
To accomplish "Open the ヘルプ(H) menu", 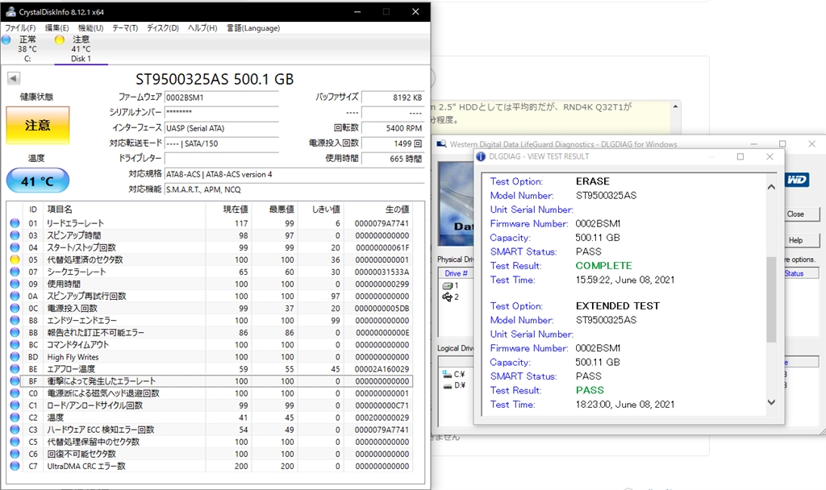I will [202, 28].
